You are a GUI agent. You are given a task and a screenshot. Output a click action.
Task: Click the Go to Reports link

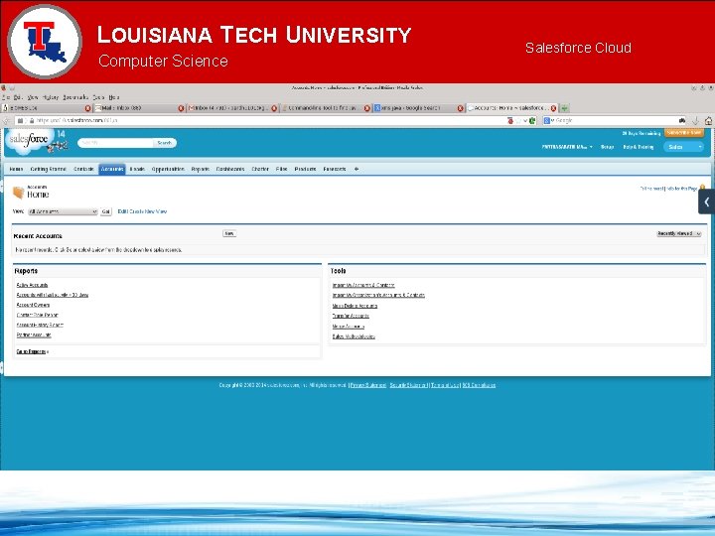click(x=31, y=351)
